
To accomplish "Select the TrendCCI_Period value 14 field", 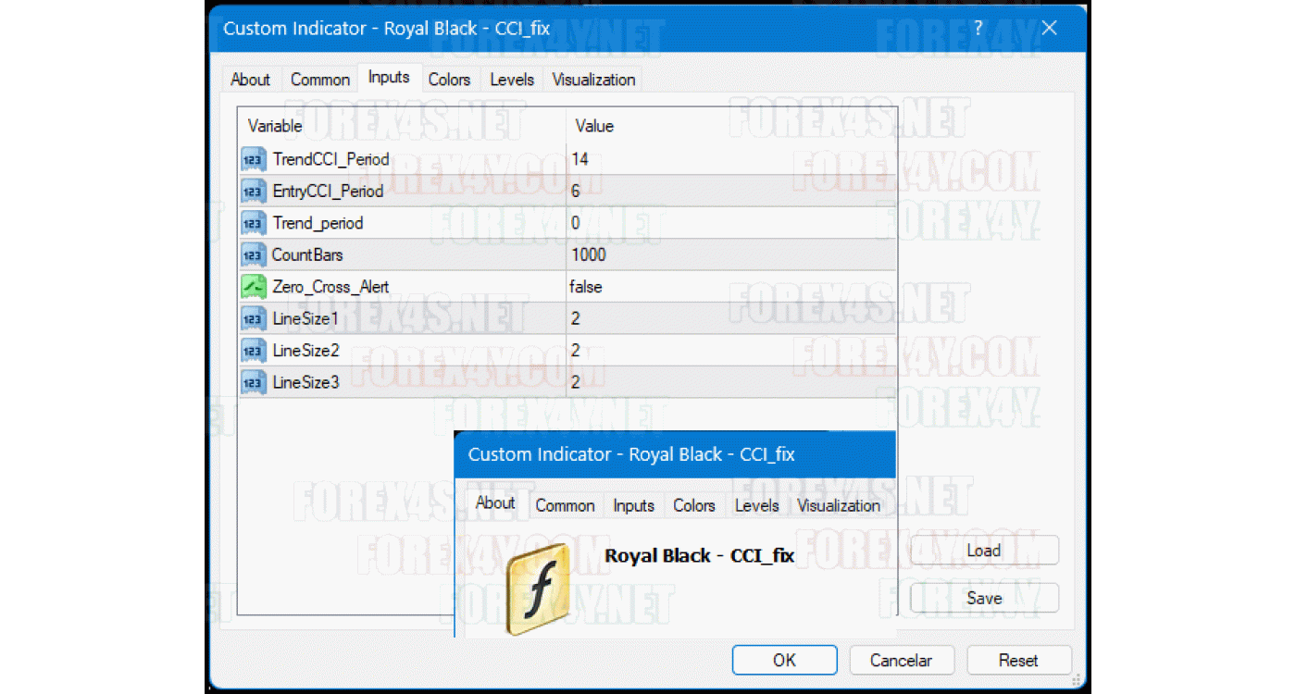I will point(580,159).
